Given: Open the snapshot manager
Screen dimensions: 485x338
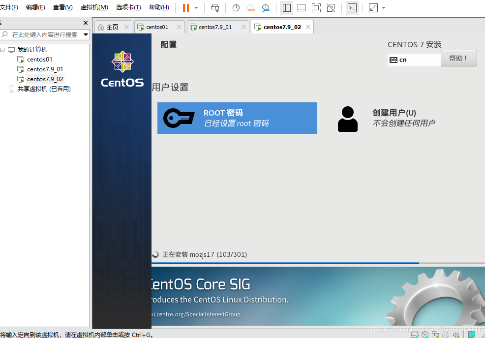Looking at the screenshot, I should coord(266,8).
